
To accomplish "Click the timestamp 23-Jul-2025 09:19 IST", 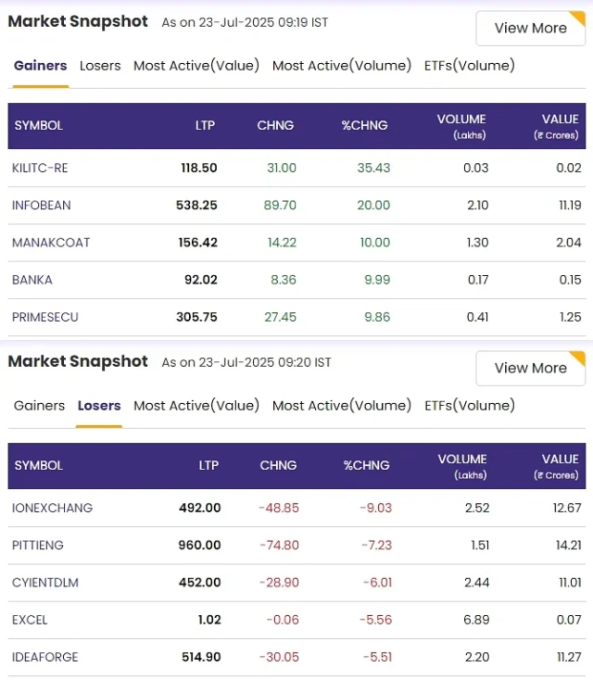I will click(263, 22).
